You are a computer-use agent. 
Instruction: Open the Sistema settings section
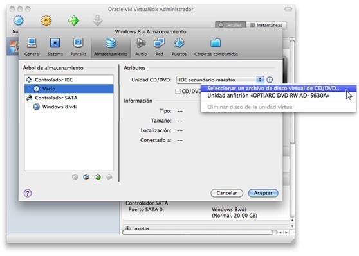55,47
